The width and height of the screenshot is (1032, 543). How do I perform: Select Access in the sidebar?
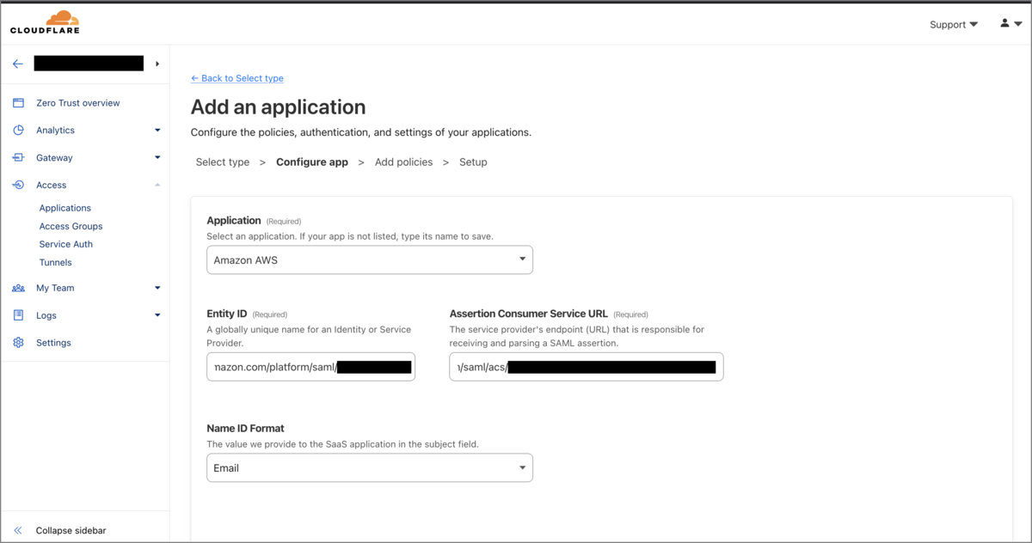click(x=51, y=186)
